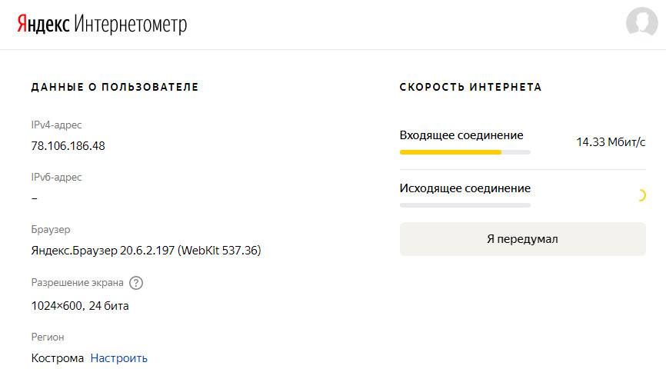Image resolution: width=666 pixels, height=369 pixels.
Task: Click the Яндекс logo
Action: pos(43,25)
